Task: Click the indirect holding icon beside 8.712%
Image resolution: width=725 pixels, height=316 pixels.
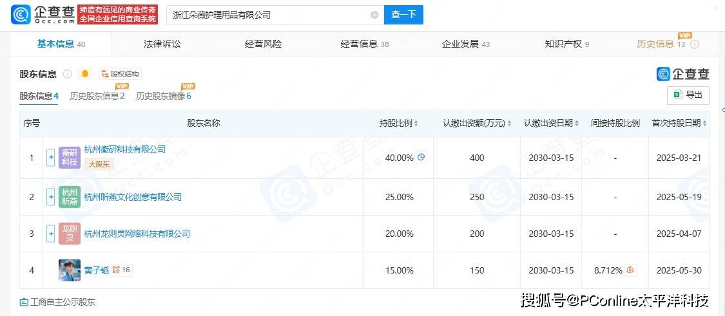Action: pos(630,270)
